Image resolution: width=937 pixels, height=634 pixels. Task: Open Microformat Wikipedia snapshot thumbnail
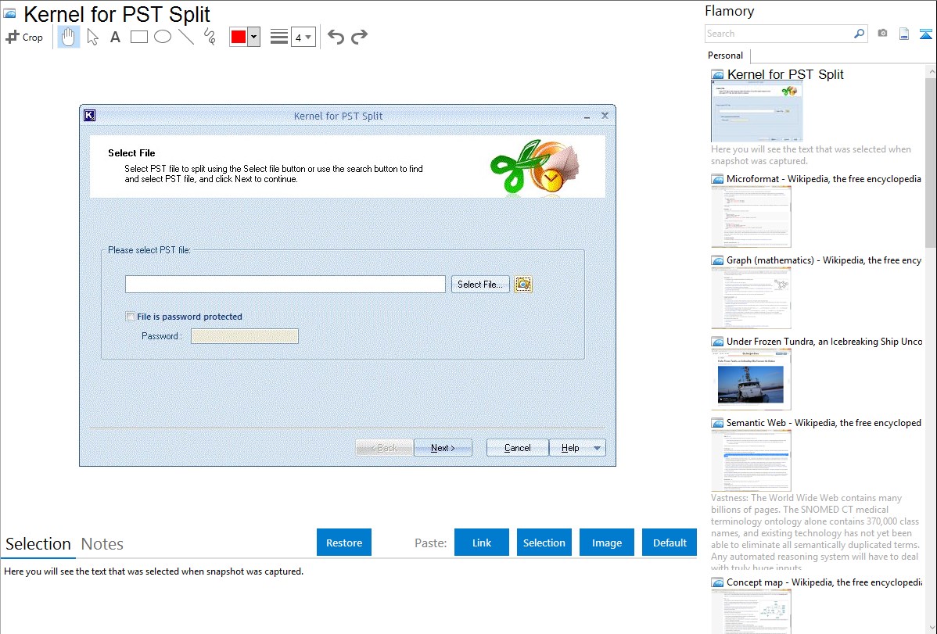(751, 217)
